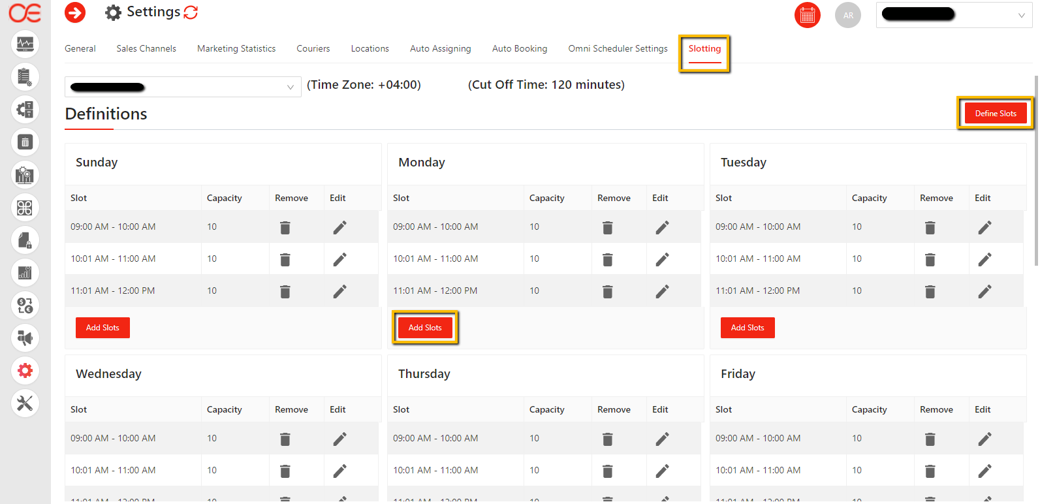This screenshot has width=1040, height=504.
Task: Open the red calendar icon in header
Action: pyautogui.click(x=807, y=15)
